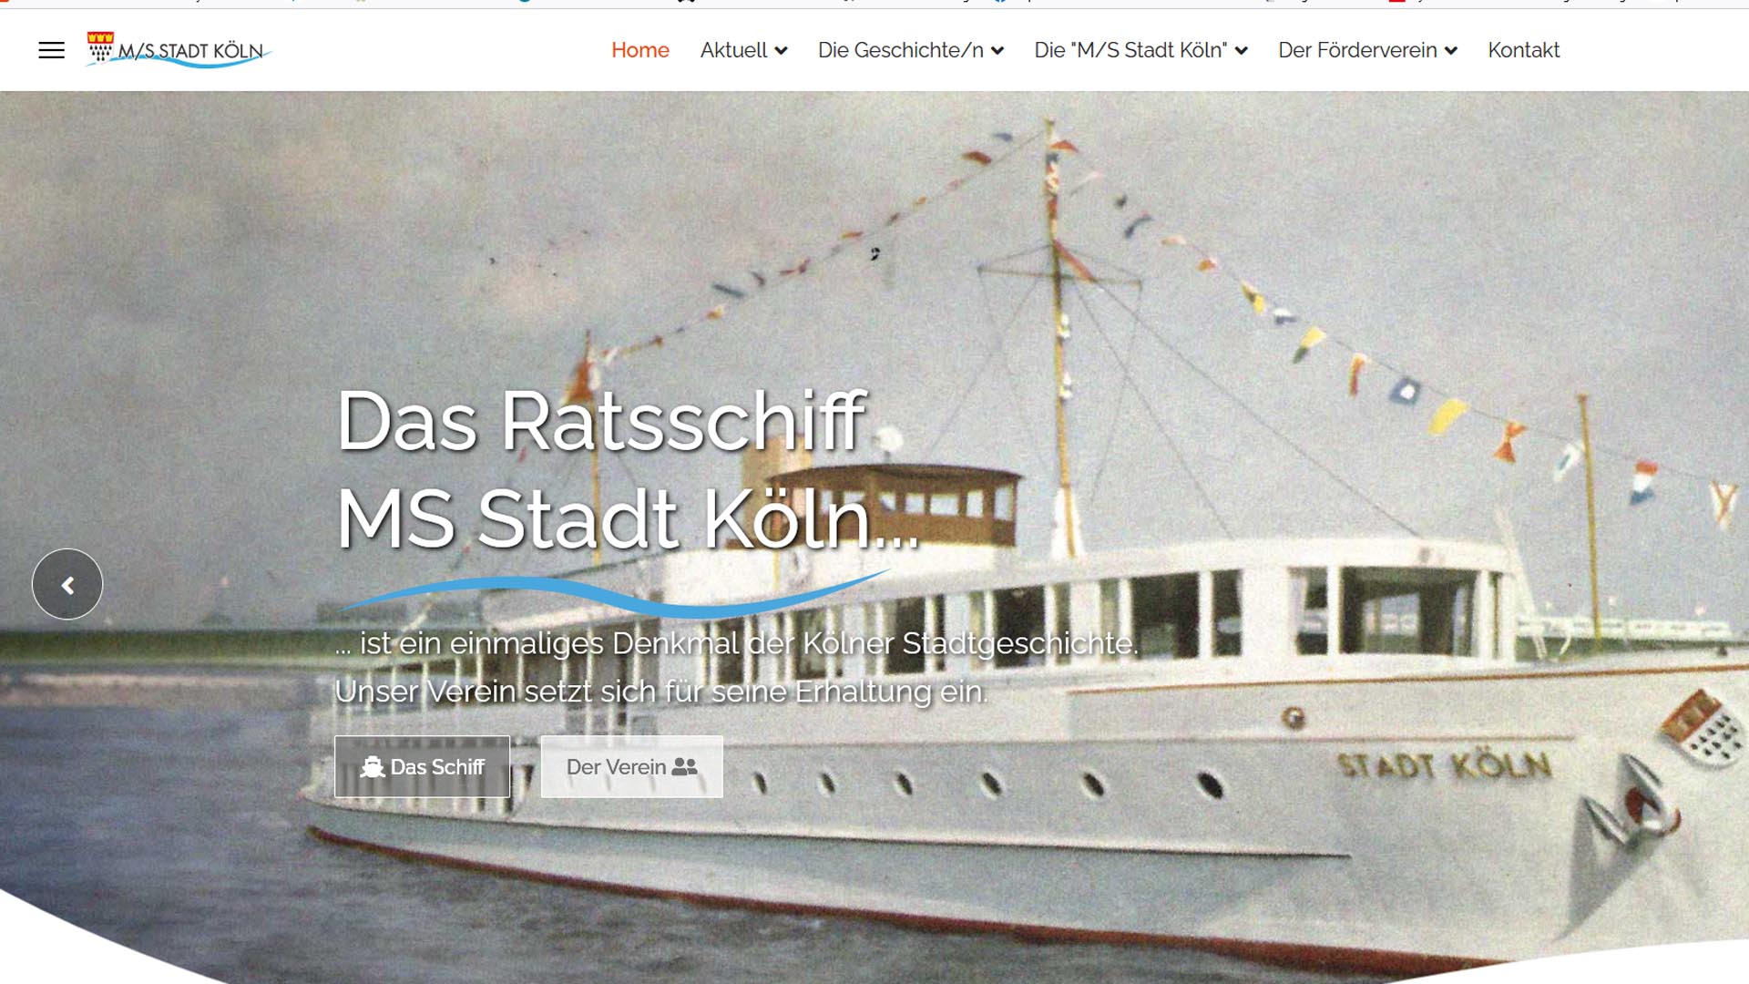
Task: Expand the Die "M/S Stadt Köln" chevron
Action: click(1241, 51)
